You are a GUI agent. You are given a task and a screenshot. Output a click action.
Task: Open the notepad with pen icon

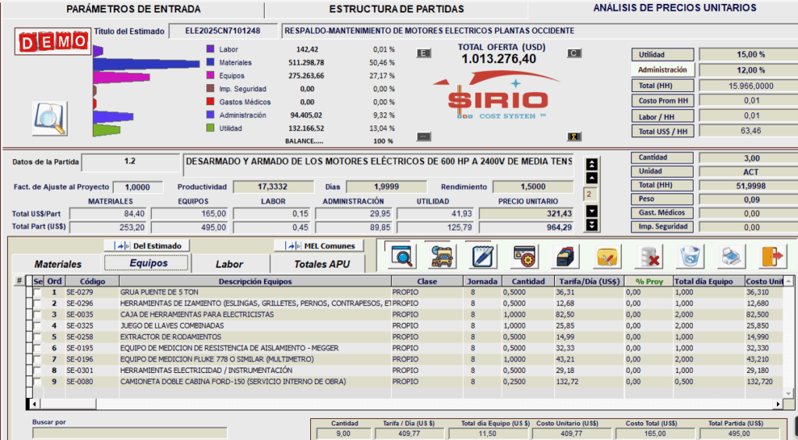pyautogui.click(x=482, y=255)
